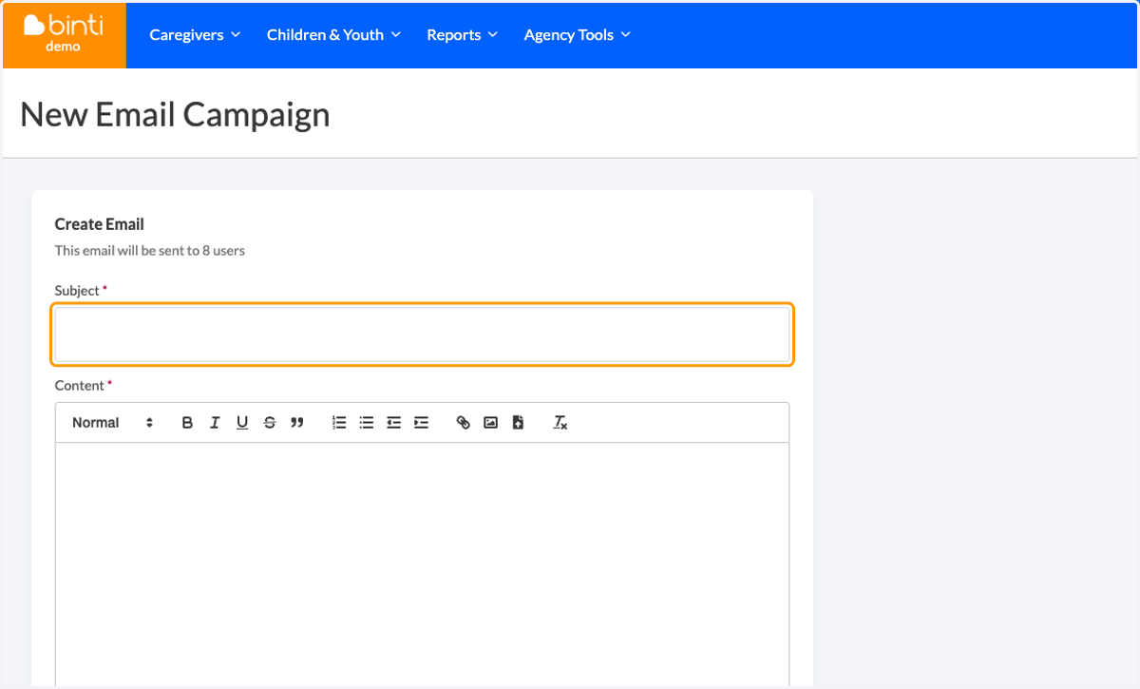Toggle italic formatting in the editor toolbar
Image resolution: width=1140 pixels, height=689 pixels.
[x=215, y=423]
